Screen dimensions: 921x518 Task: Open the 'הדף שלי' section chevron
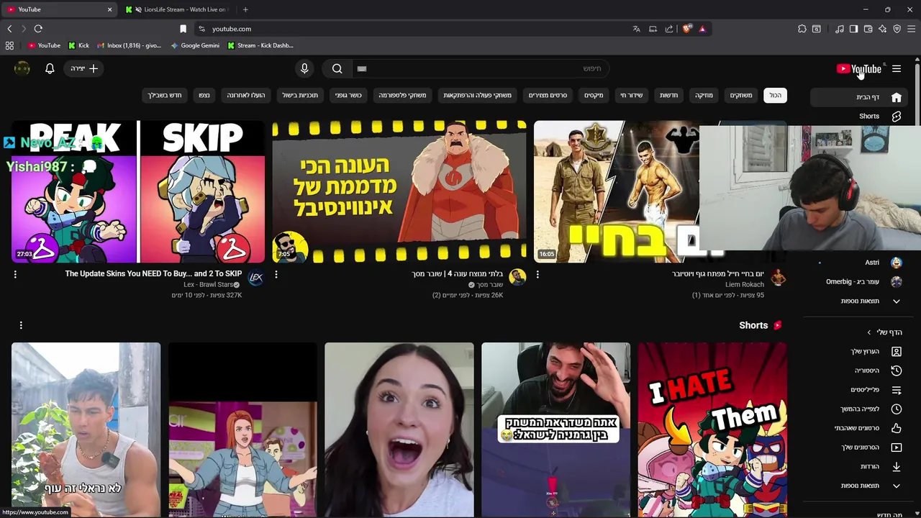(869, 332)
